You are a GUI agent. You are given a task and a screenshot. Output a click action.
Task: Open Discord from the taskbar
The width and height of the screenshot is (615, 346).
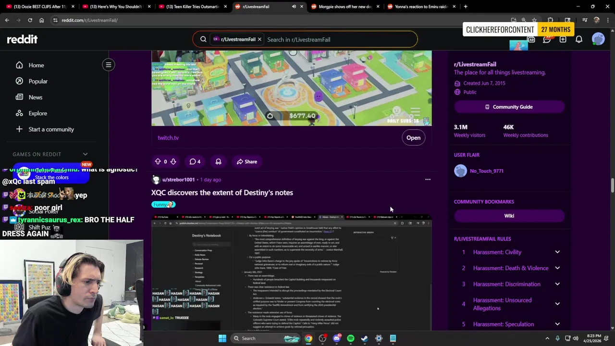point(336,338)
